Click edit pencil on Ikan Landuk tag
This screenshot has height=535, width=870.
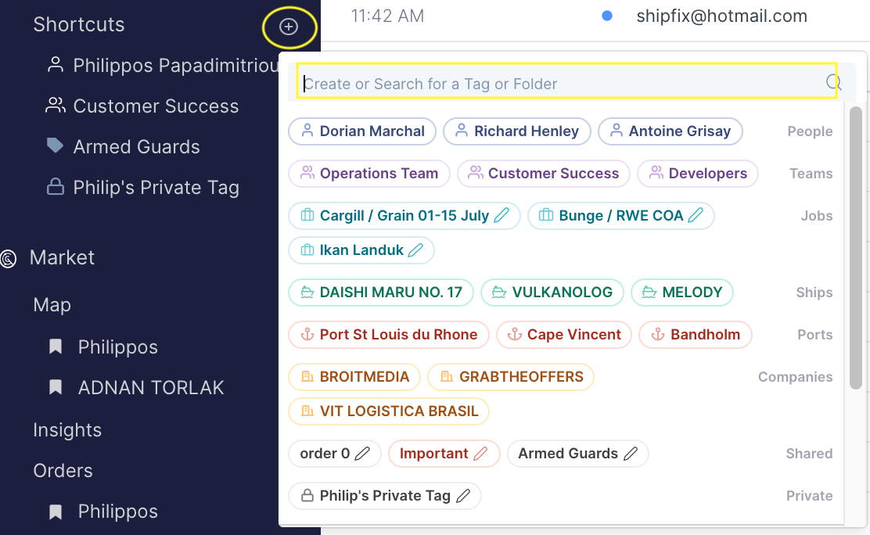[416, 250]
